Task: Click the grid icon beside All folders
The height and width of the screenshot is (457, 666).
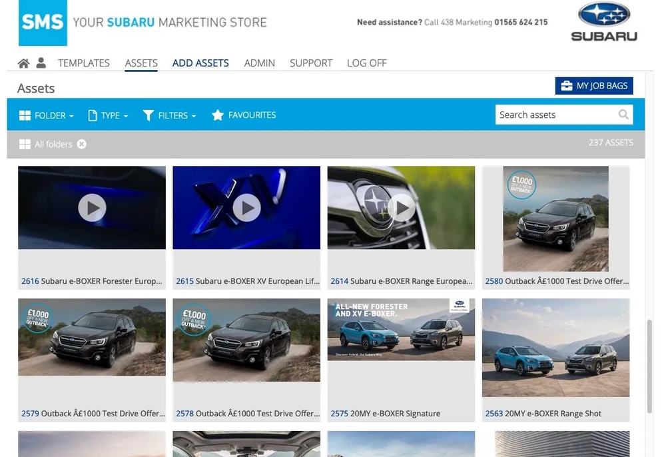Action: coord(25,145)
